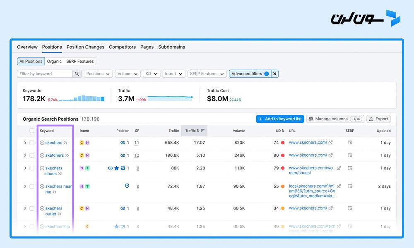This screenshot has width=414, height=248.
Task: Open the 'sketchers' keyword link
Action: click(x=54, y=155)
